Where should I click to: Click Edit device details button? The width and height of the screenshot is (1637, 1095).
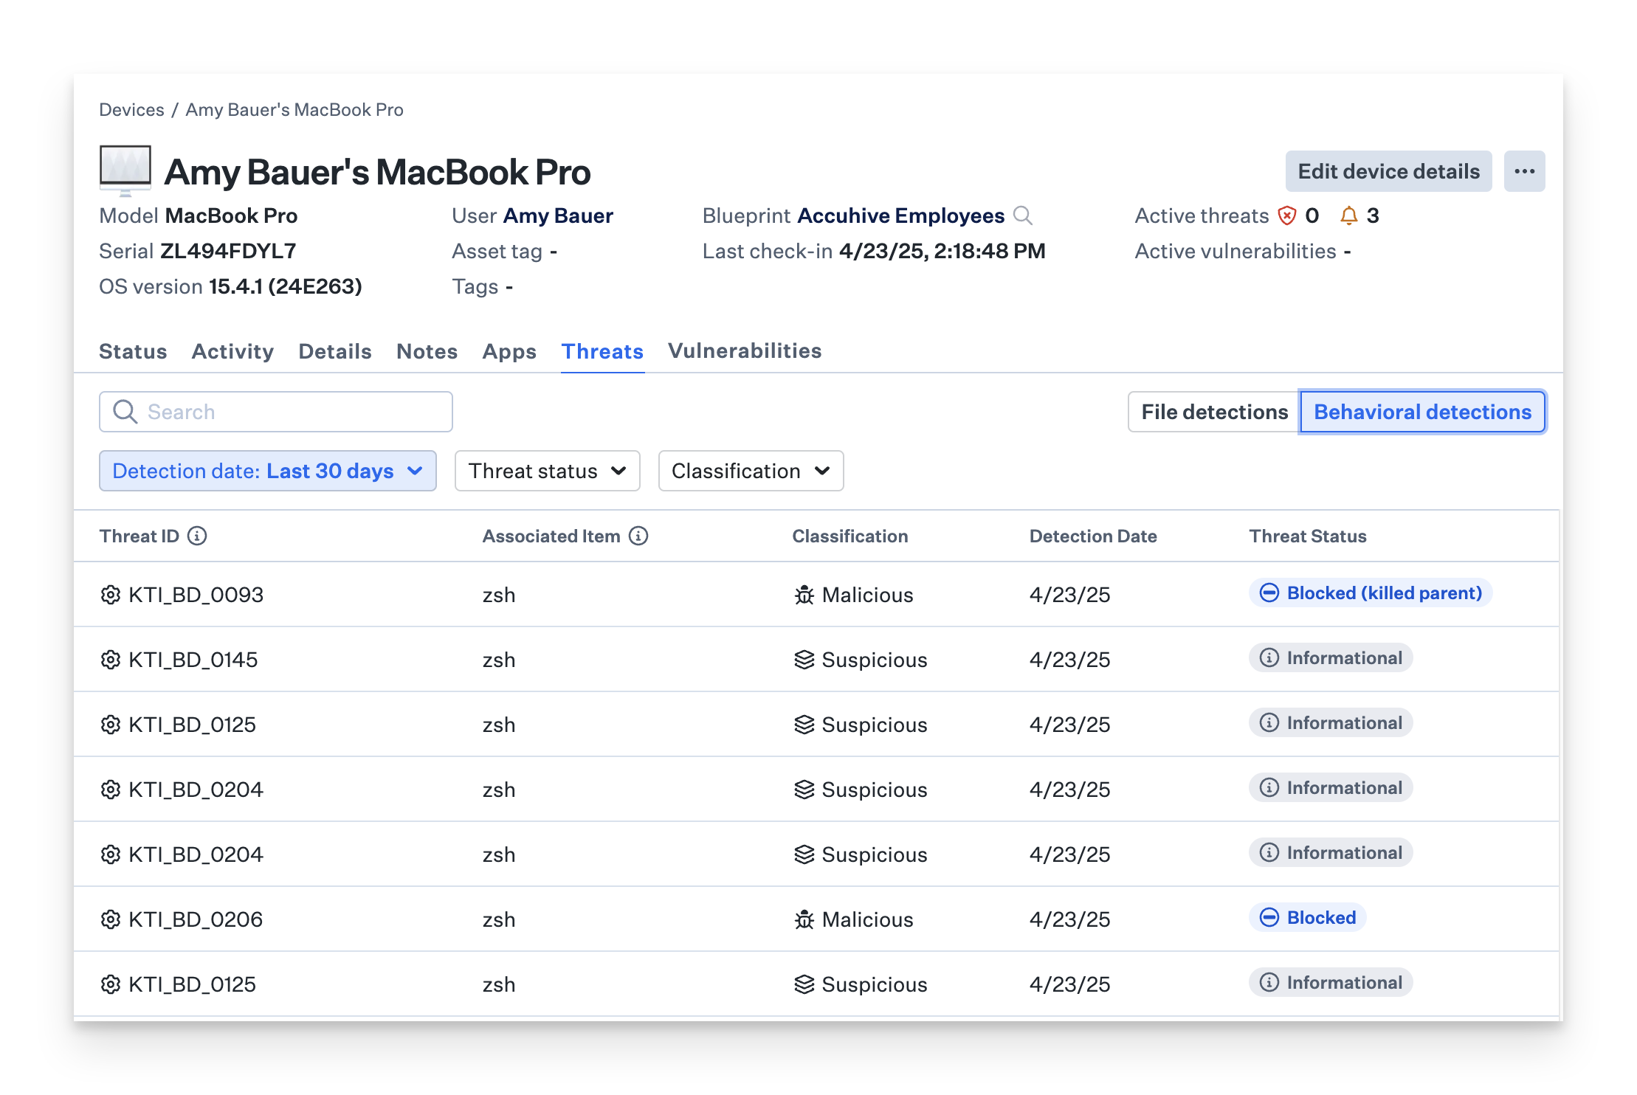1388,171
